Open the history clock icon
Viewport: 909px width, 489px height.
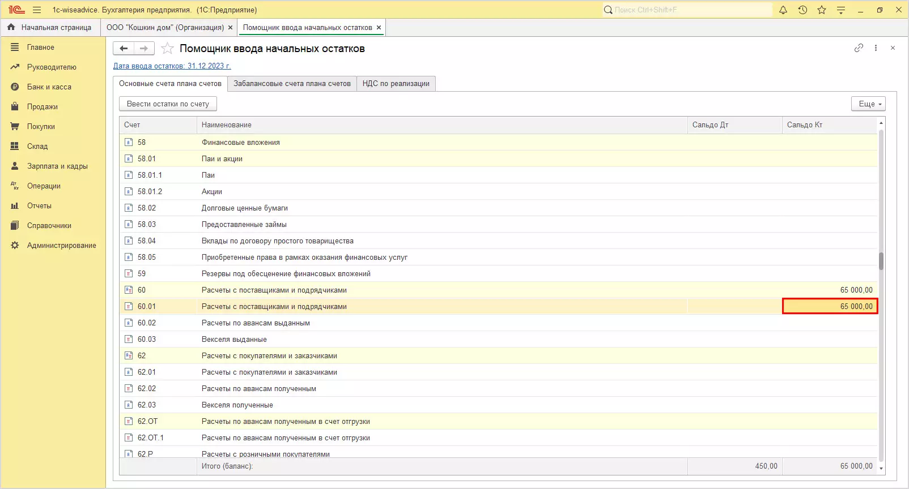click(802, 10)
